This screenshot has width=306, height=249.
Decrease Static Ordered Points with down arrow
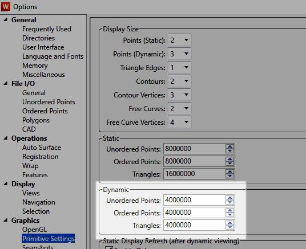click(x=230, y=164)
